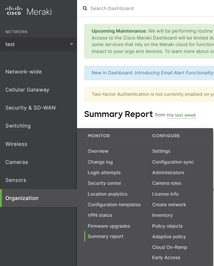Click the search magnifier icon

[85, 8]
